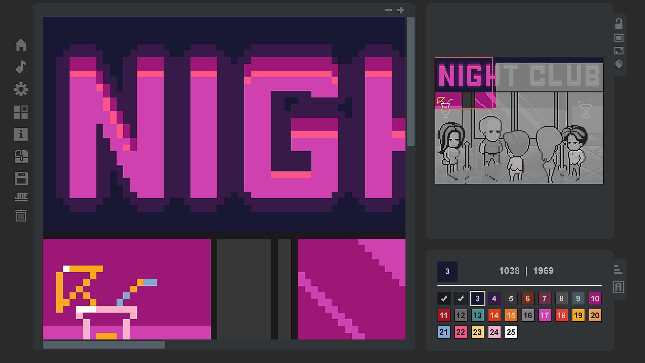
Task: Click the color statistics bars icon
Action: [618, 270]
